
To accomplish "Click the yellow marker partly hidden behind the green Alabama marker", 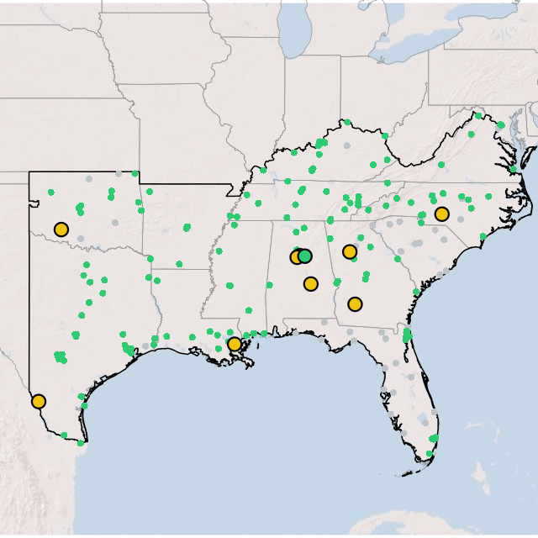I will [295, 256].
